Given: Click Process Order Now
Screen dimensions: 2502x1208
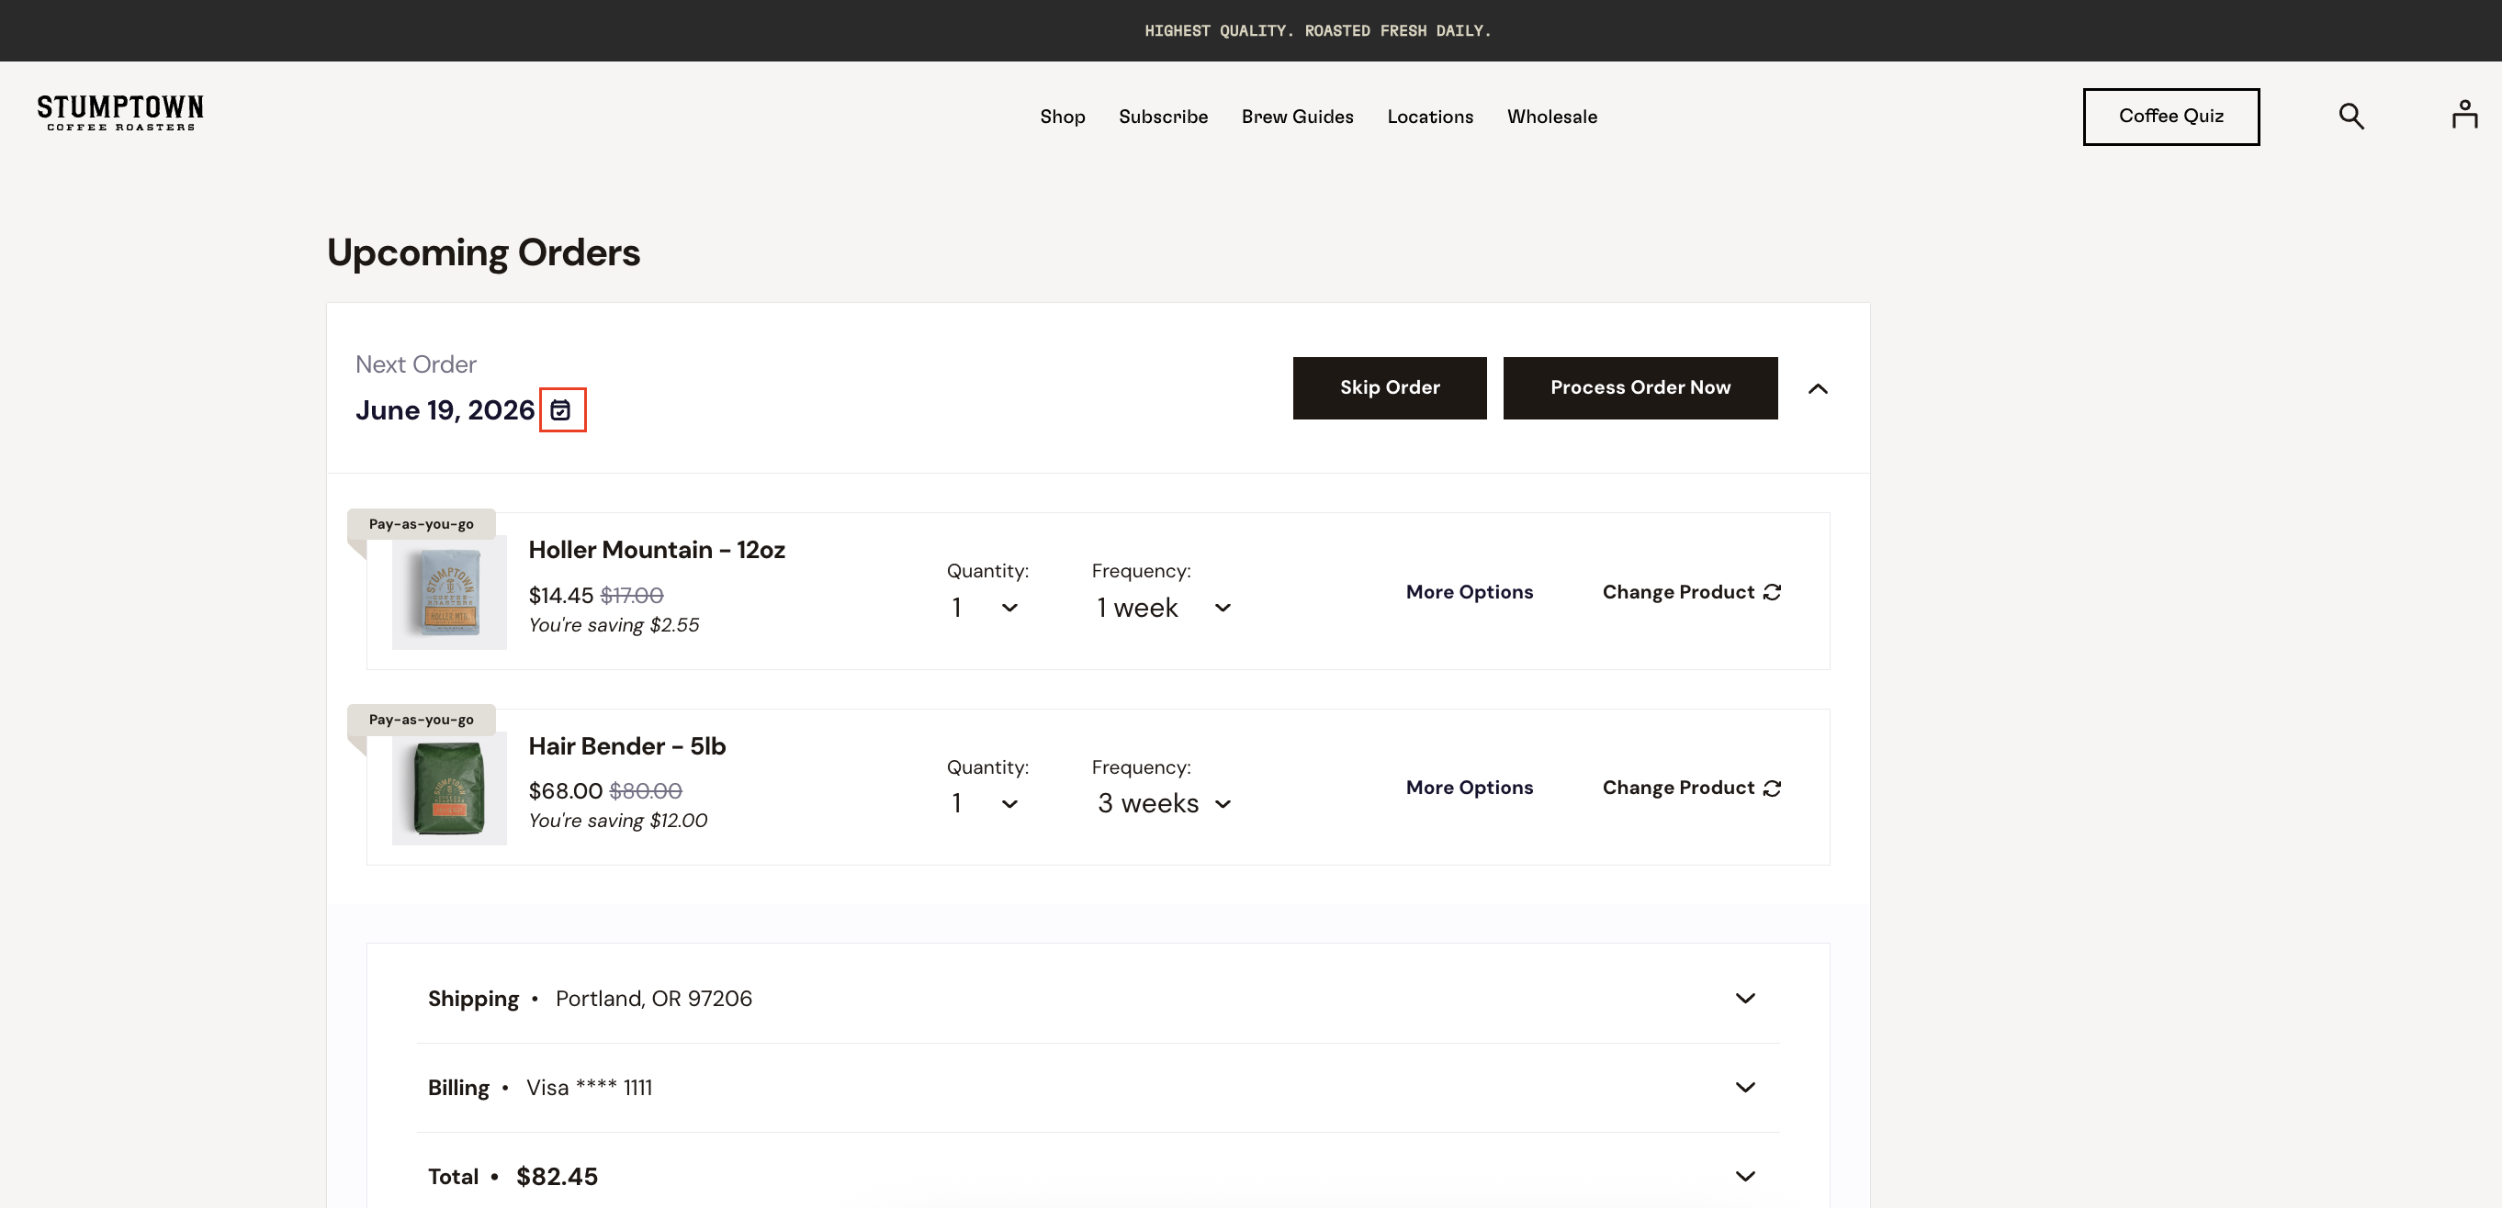Looking at the screenshot, I should click(1640, 388).
